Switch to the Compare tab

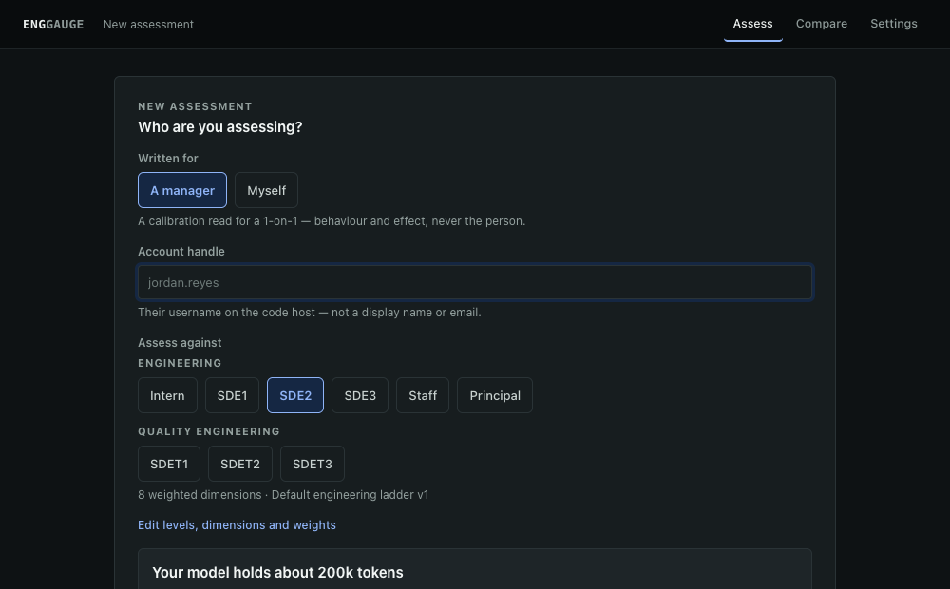click(x=821, y=24)
